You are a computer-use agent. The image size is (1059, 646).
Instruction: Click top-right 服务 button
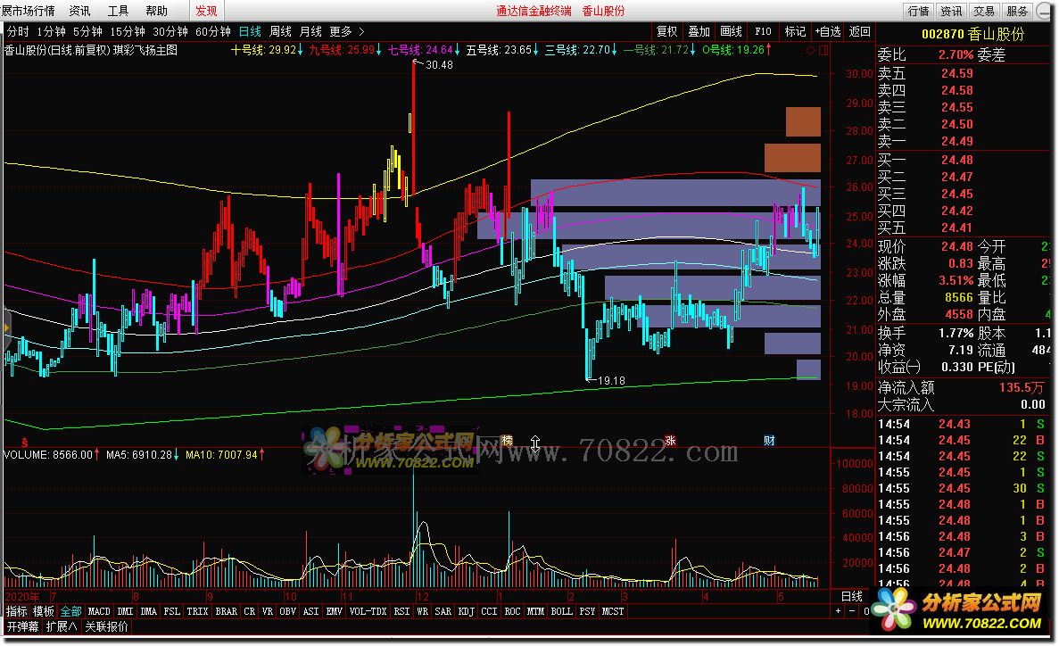coord(1017,11)
